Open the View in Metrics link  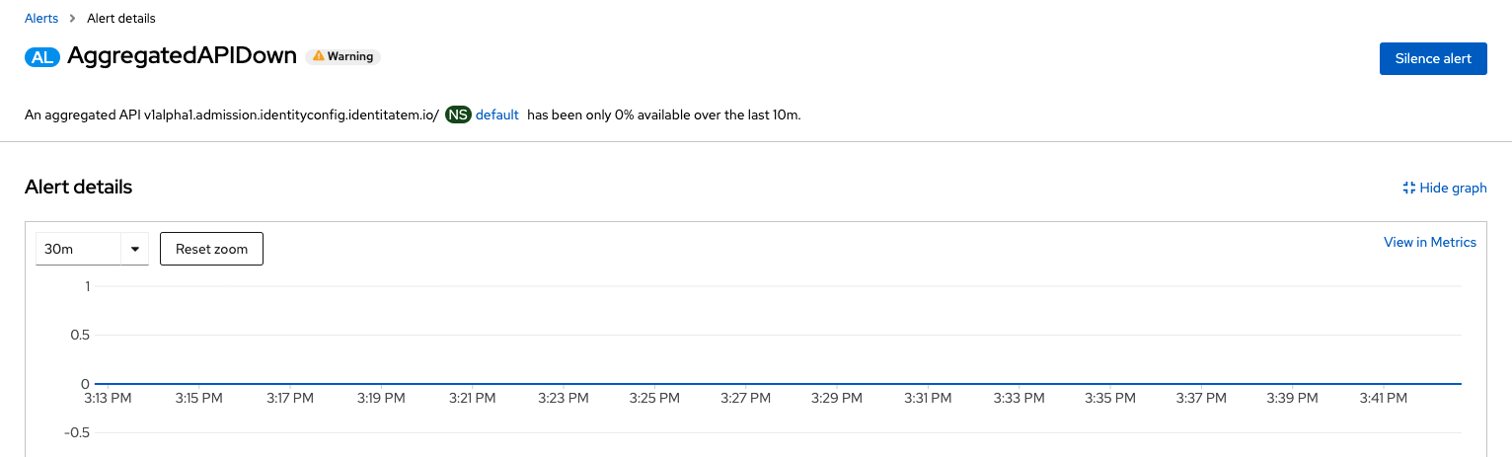[1429, 242]
